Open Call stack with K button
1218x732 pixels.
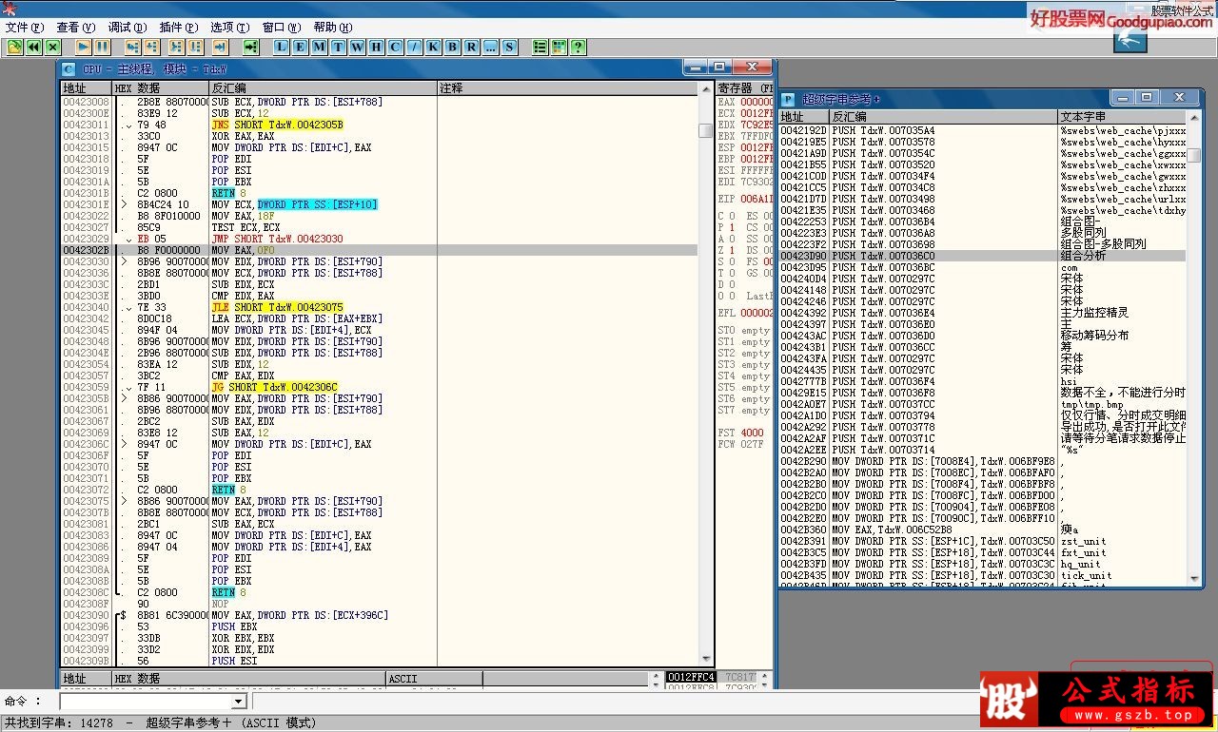[434, 47]
